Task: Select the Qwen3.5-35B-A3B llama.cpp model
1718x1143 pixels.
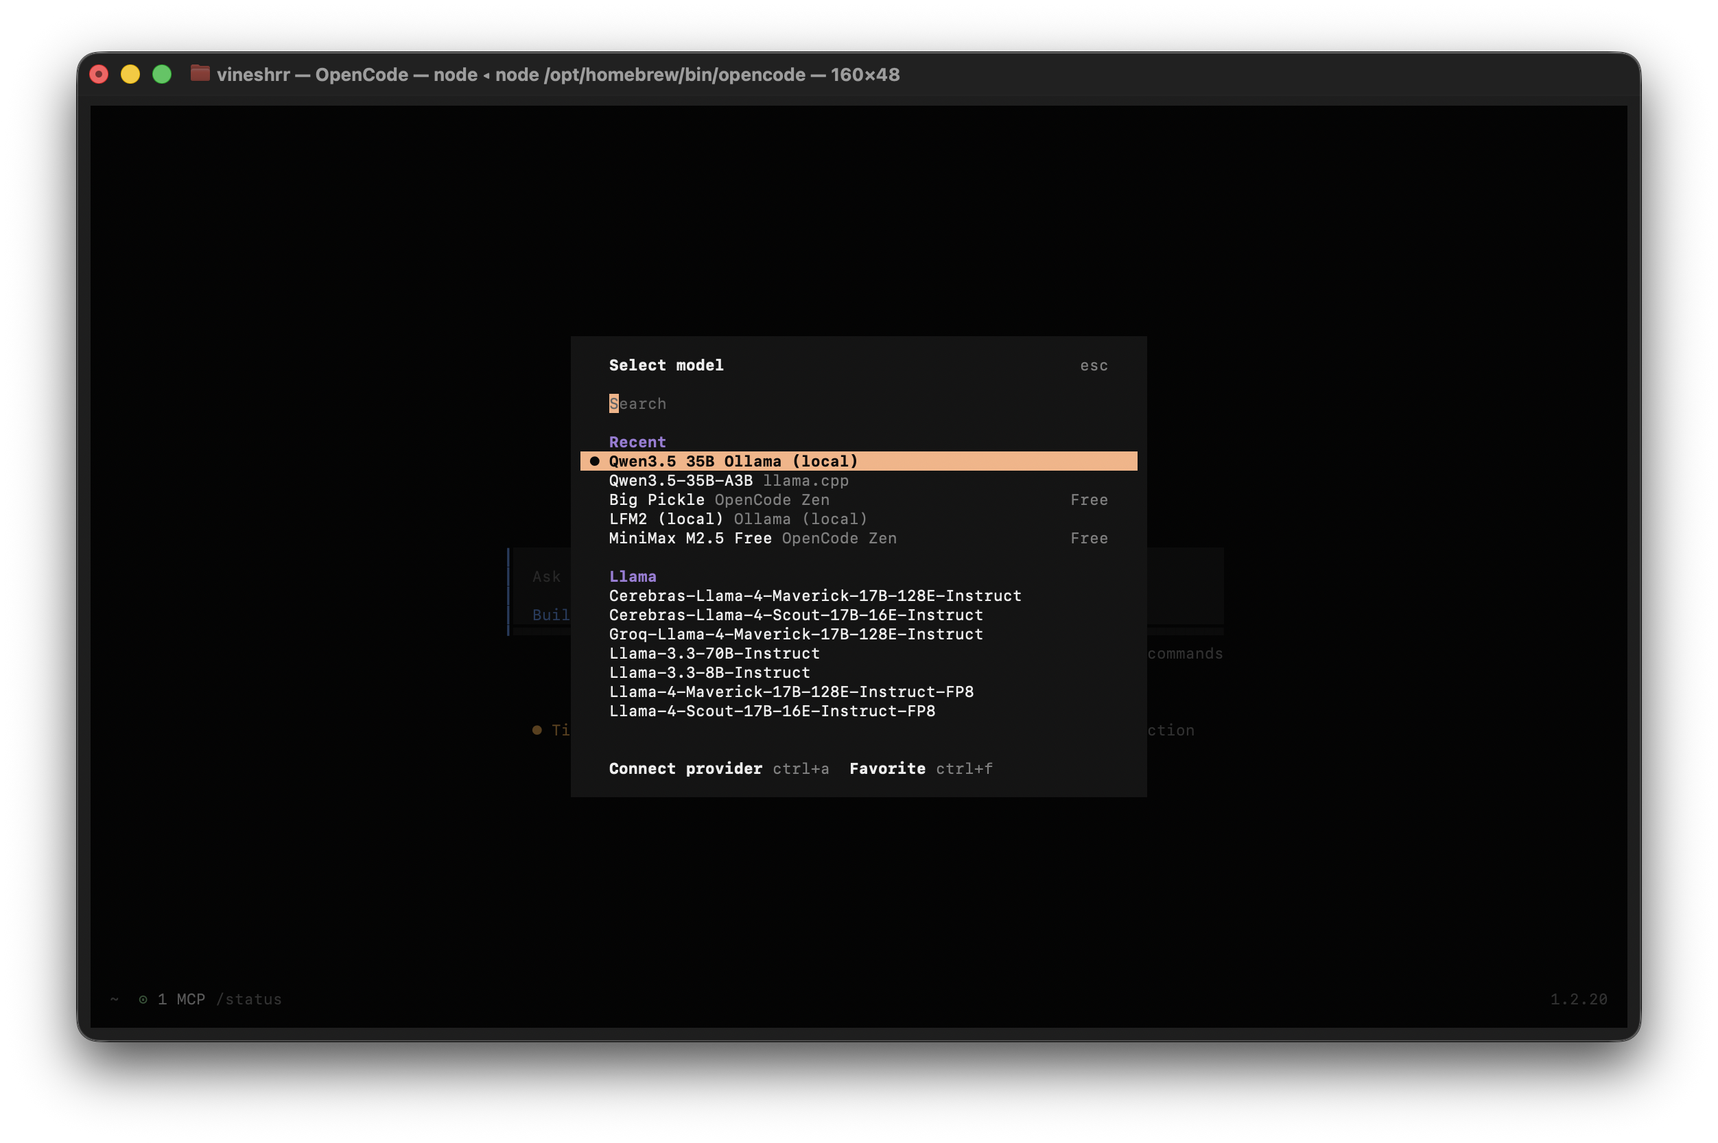Action: pyautogui.click(x=727, y=480)
